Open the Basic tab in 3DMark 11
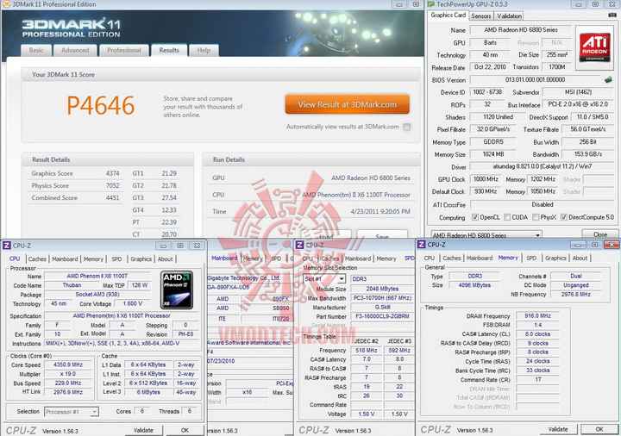This screenshot has height=436, width=621. [x=36, y=50]
